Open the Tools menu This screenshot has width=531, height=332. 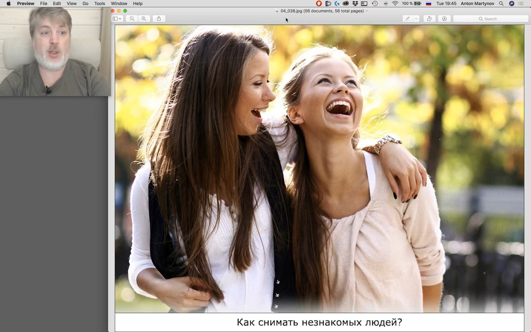(100, 3)
